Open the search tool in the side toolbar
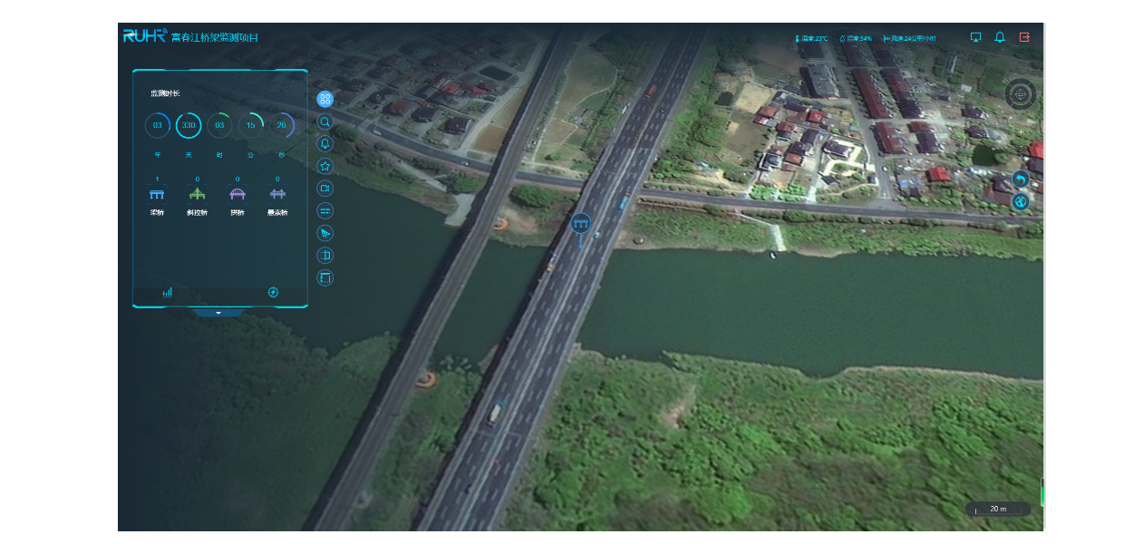The width and height of the screenshot is (1124, 544). click(x=325, y=121)
